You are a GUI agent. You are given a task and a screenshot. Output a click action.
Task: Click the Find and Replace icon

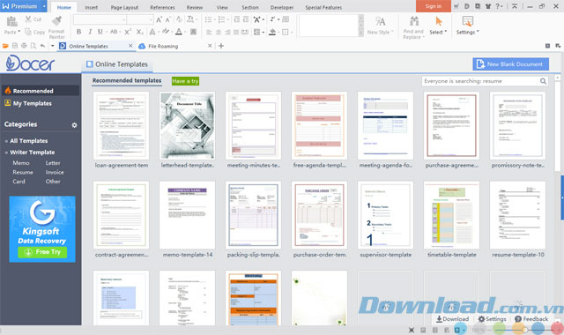(414, 21)
